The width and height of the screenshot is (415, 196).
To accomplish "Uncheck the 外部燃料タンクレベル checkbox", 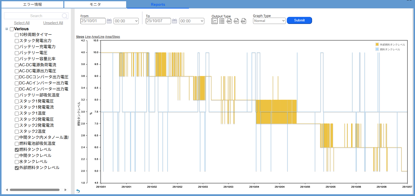I will pos(17,168).
